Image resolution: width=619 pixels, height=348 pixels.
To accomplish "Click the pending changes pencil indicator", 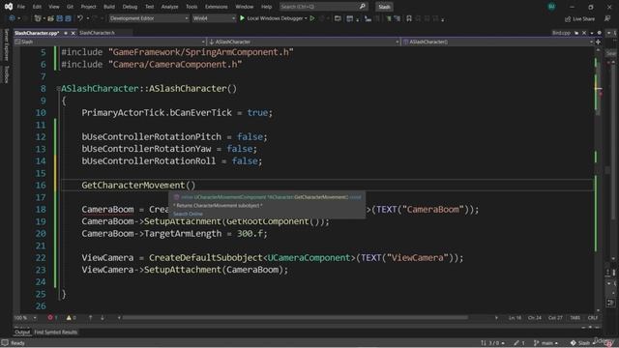I will [x=519, y=343].
